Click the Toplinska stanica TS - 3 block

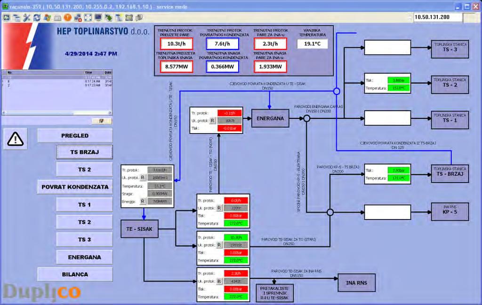pos(450,49)
